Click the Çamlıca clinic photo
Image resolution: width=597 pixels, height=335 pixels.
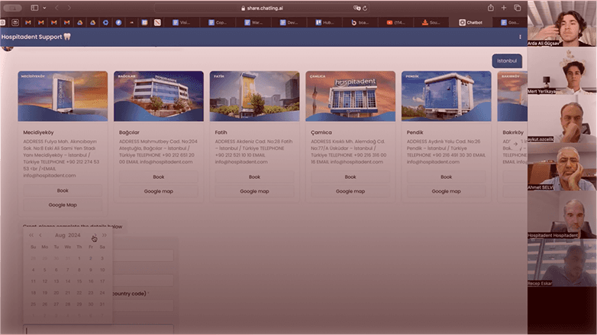(350, 96)
